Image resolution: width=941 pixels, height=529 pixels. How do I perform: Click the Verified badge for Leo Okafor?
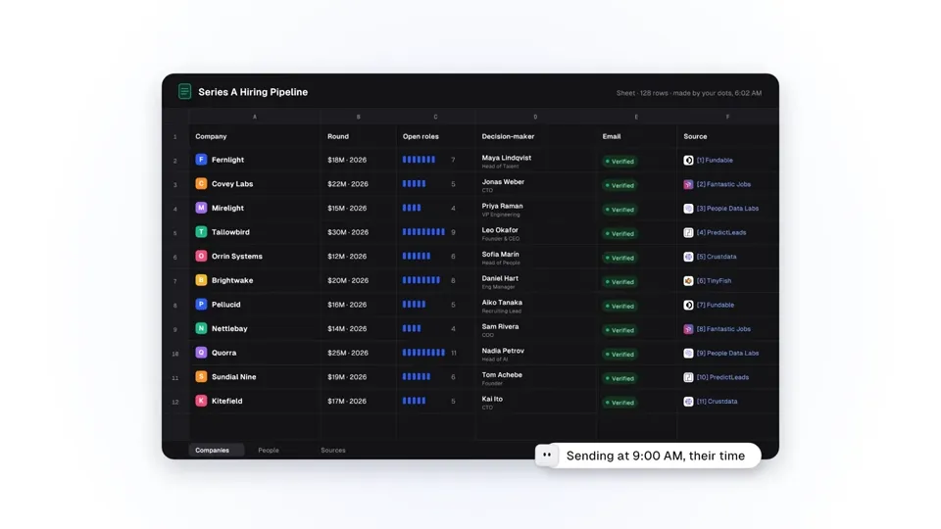619,233
